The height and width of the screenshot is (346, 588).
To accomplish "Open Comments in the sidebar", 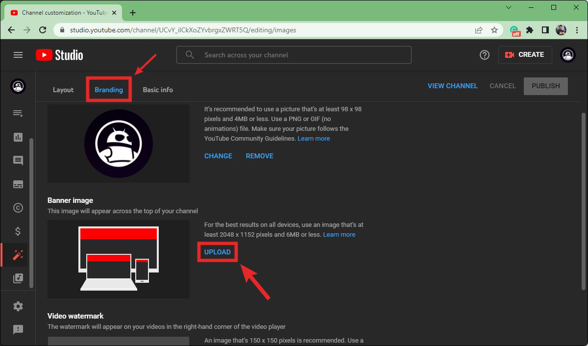I will tap(18, 161).
